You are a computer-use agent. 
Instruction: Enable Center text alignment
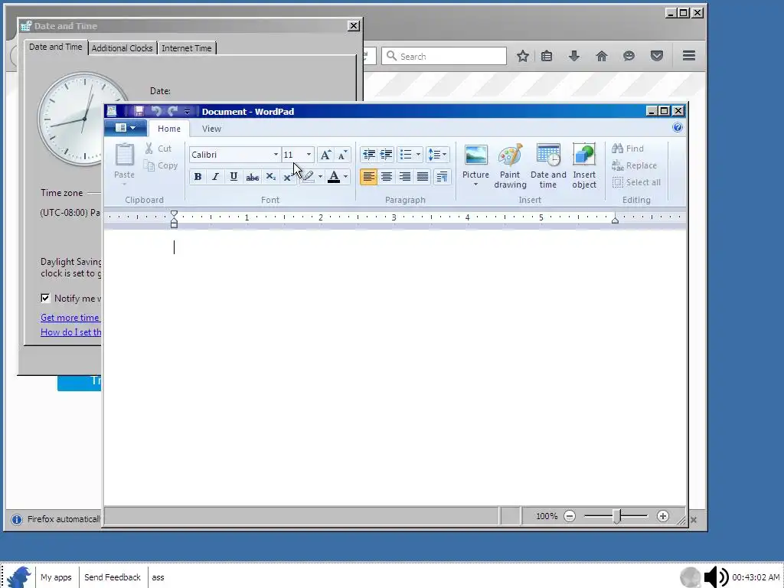[x=387, y=177]
